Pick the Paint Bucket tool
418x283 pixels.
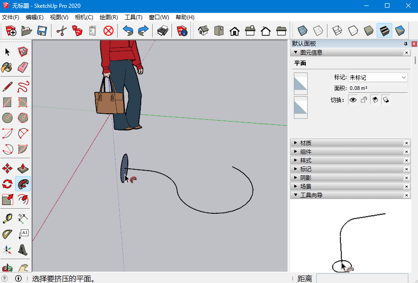point(7,67)
